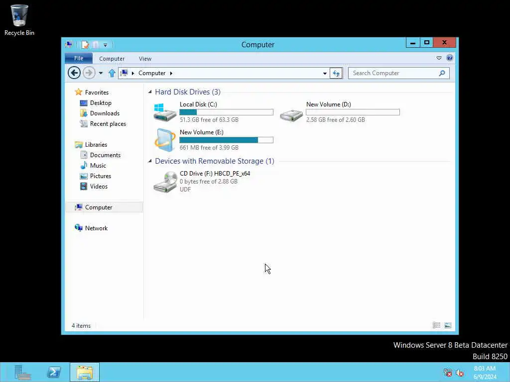Click the '51.3 GB free of 63.3 GB' text

click(209, 120)
